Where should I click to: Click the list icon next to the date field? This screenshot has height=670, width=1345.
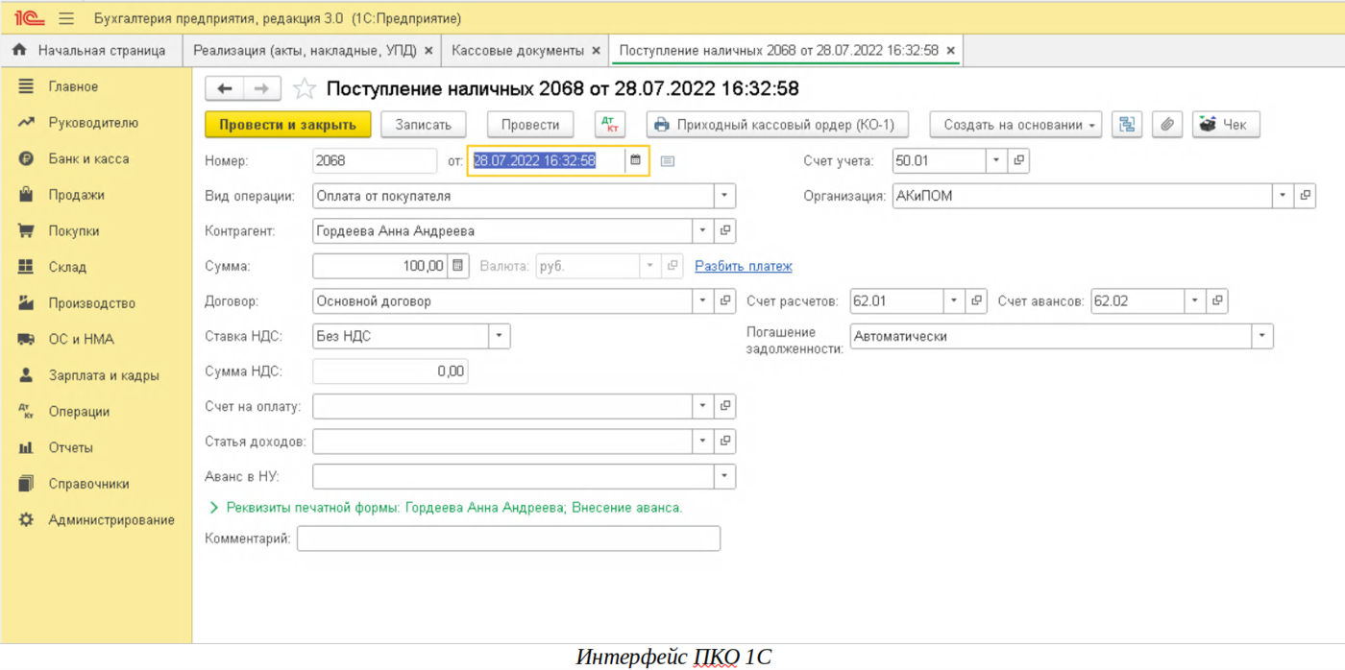668,161
